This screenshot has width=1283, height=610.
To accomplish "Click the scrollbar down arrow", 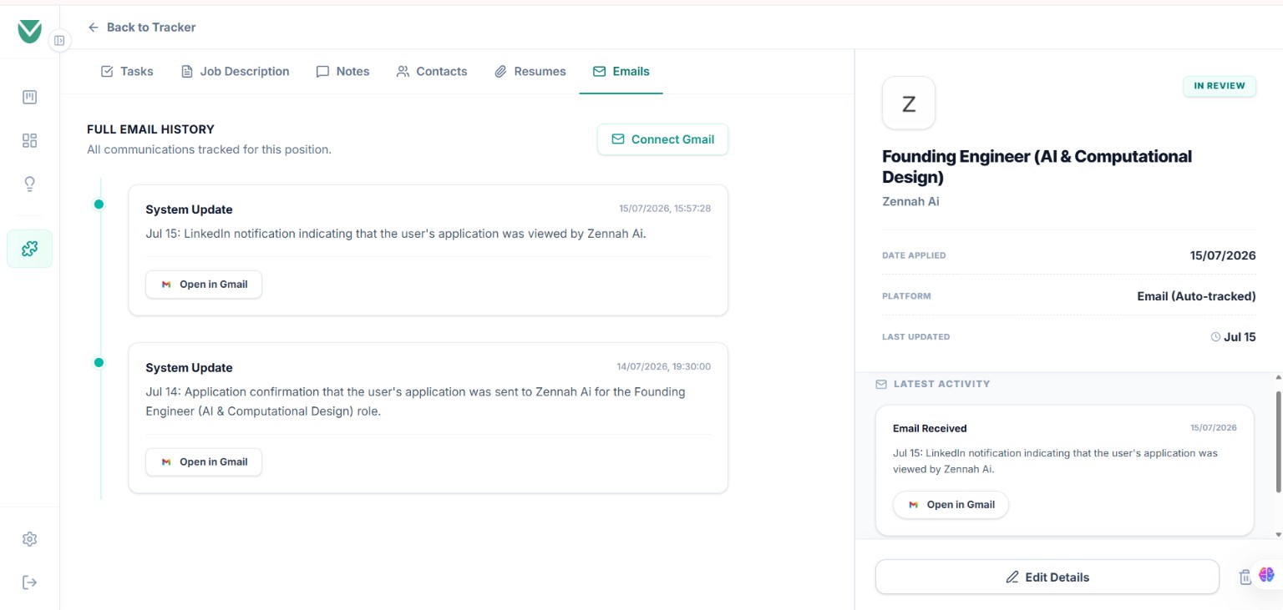I will pyautogui.click(x=1278, y=534).
